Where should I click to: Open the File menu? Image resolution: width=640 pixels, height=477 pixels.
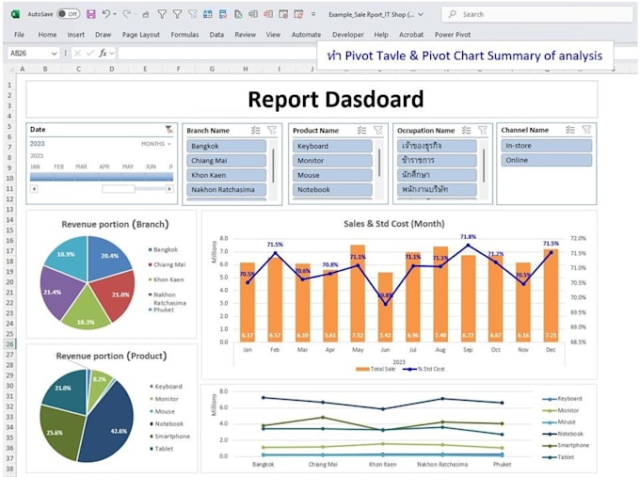pyautogui.click(x=19, y=35)
